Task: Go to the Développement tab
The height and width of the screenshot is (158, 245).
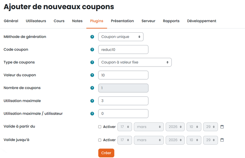Action: click(202, 21)
